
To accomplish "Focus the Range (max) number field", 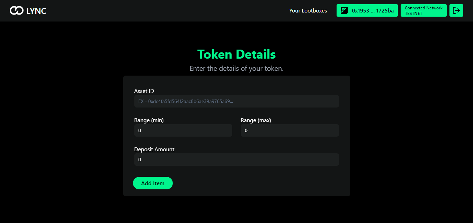I will (290, 130).
